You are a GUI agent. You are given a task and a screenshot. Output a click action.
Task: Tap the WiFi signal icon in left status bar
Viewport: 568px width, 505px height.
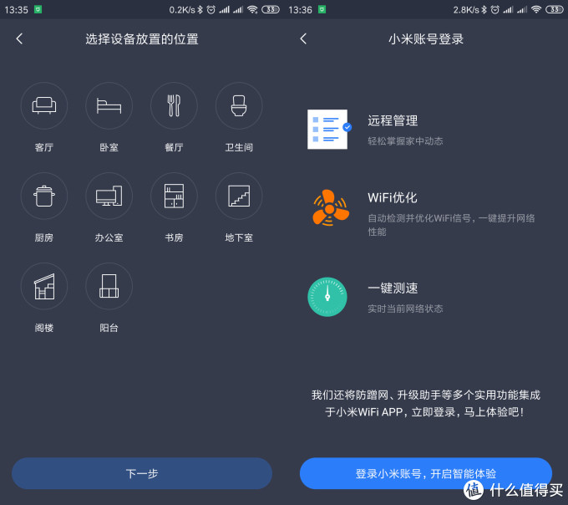click(x=252, y=10)
